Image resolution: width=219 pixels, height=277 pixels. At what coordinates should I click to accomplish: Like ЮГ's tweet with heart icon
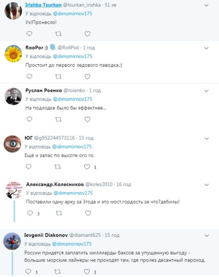point(87,167)
